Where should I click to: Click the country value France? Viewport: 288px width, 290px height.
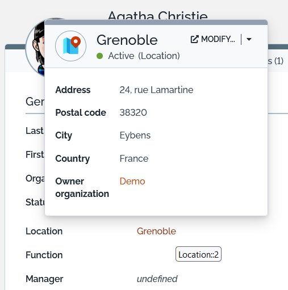click(134, 158)
